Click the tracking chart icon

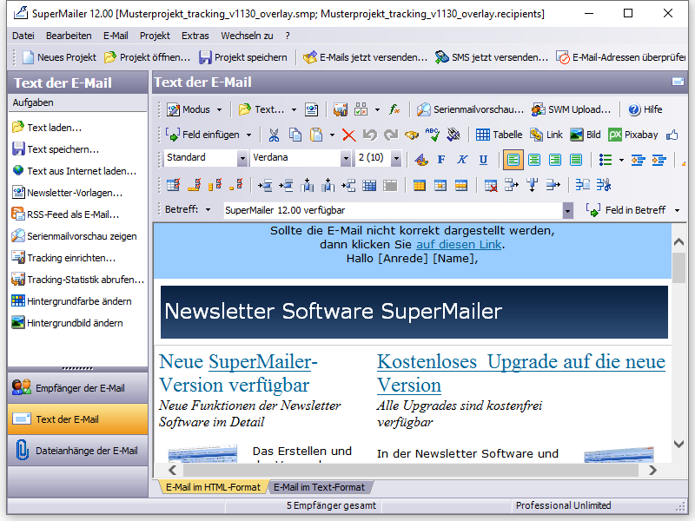[x=341, y=109]
